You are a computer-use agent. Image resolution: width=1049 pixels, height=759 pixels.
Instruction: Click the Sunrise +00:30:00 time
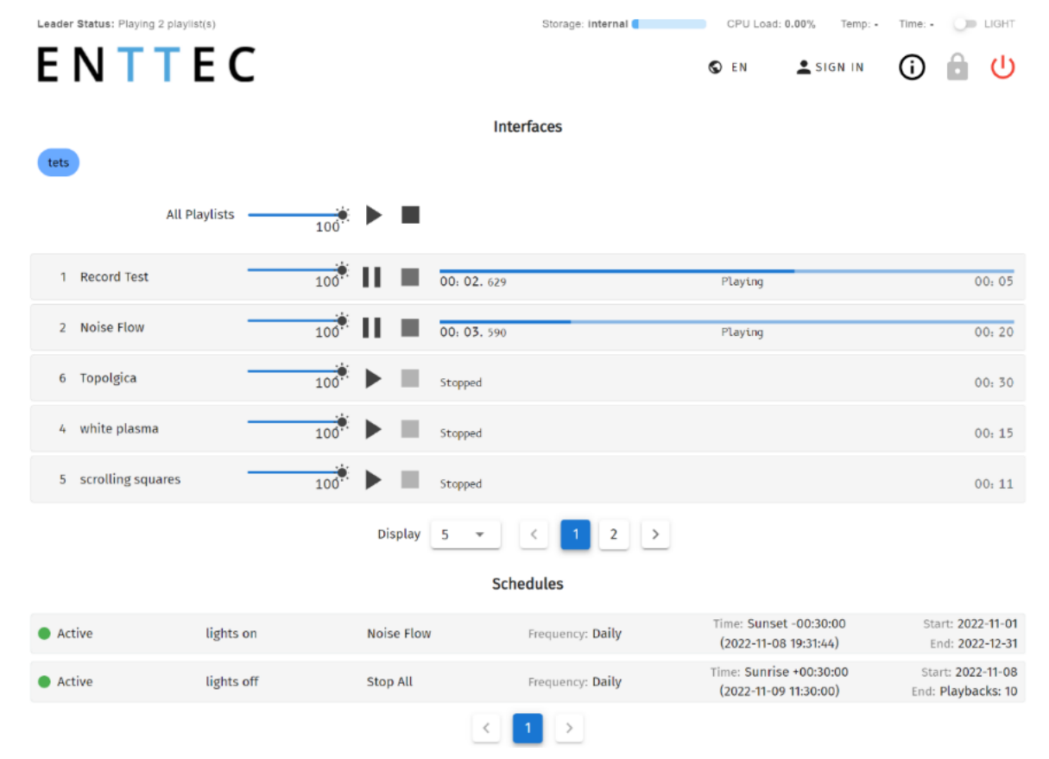795,672
